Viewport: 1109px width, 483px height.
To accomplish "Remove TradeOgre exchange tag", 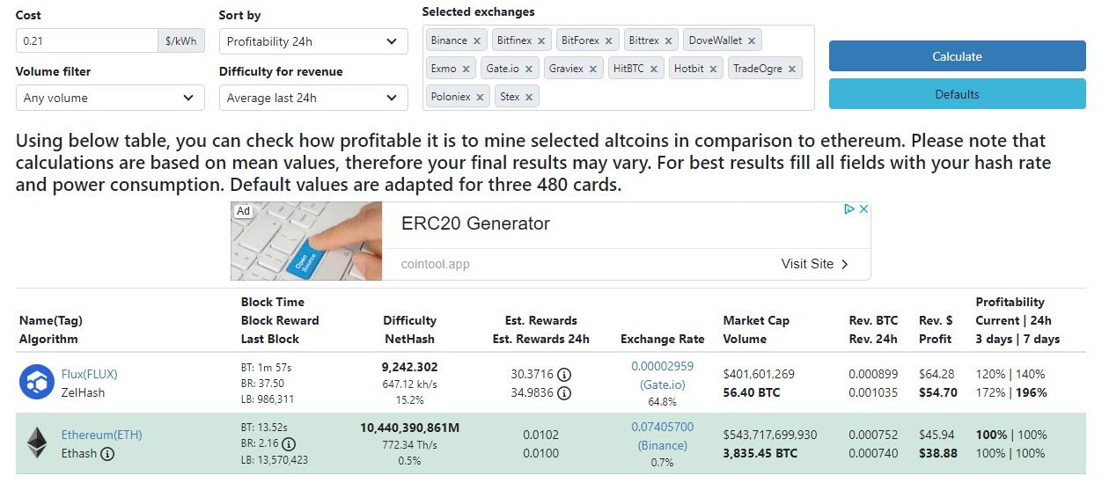I will (x=792, y=70).
